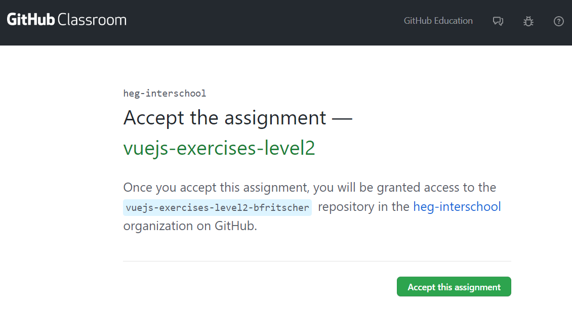572x309 pixels.
Task: Click the heg-interschool label above the heading
Action: click(165, 93)
